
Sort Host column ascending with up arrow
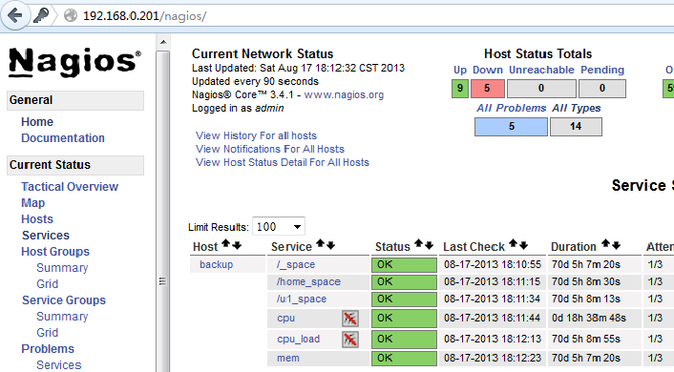tap(225, 244)
